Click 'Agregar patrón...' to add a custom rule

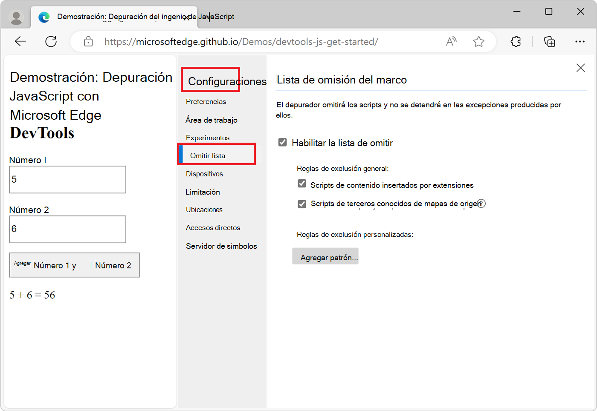[325, 256]
